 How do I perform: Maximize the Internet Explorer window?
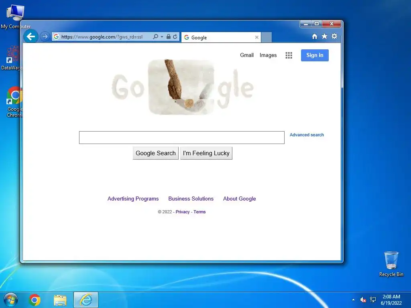click(x=317, y=24)
